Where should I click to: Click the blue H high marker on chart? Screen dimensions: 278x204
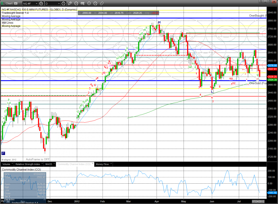click(159, 22)
